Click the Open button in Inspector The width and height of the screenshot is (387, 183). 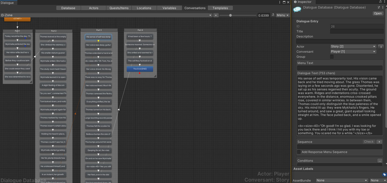tap(378, 13)
